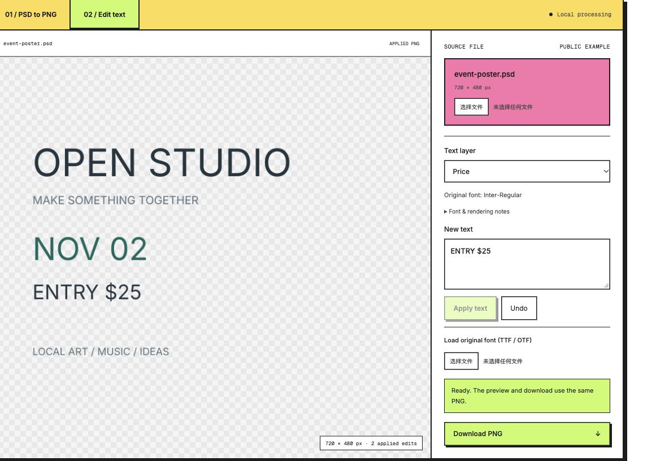
Task: Click the LOCAL ART / MUSIC / IDEAS text
Action: tap(101, 352)
